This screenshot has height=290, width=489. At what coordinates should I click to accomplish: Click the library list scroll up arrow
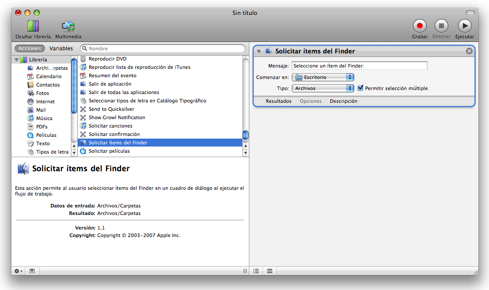point(74,146)
